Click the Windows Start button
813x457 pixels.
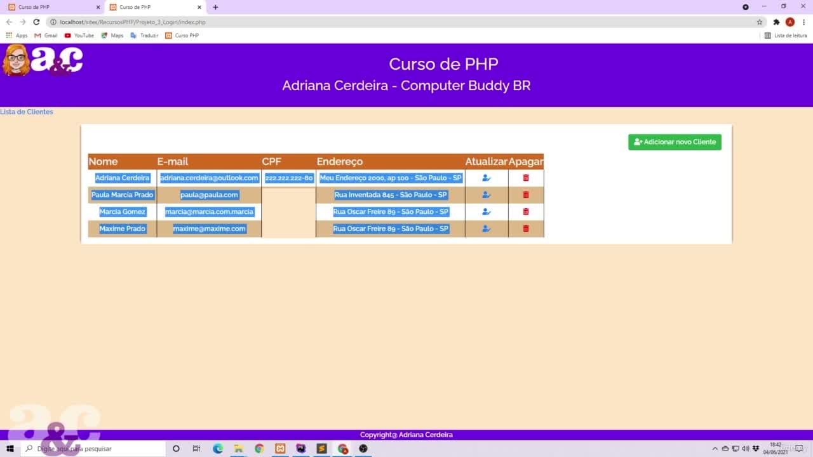pos(10,449)
